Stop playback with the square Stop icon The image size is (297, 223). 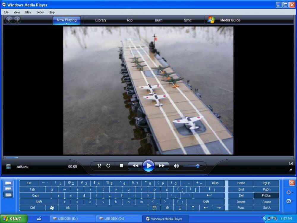click(x=121, y=166)
